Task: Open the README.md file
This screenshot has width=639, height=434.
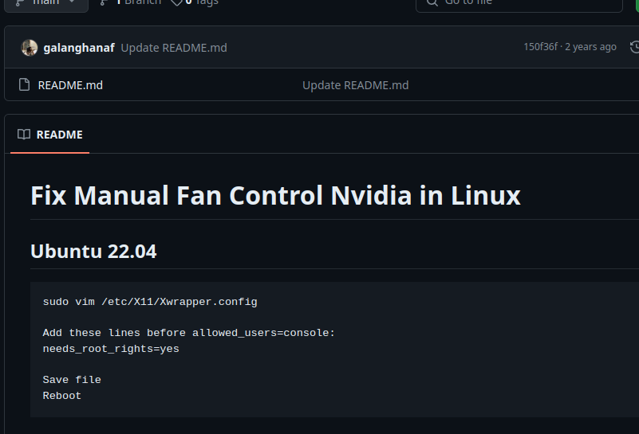Action: 70,85
